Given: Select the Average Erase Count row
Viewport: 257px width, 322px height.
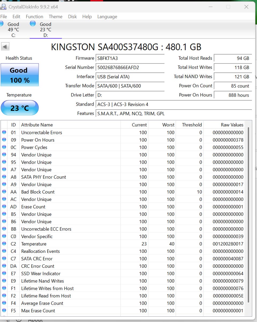Looking at the screenshot, I should pyautogui.click(x=123, y=303).
